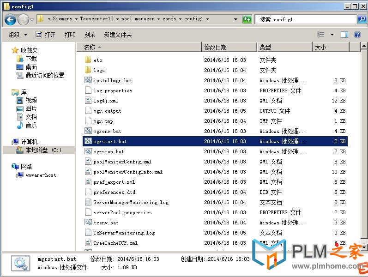
Task: Click the search magnifier icon
Action: pos(362,19)
